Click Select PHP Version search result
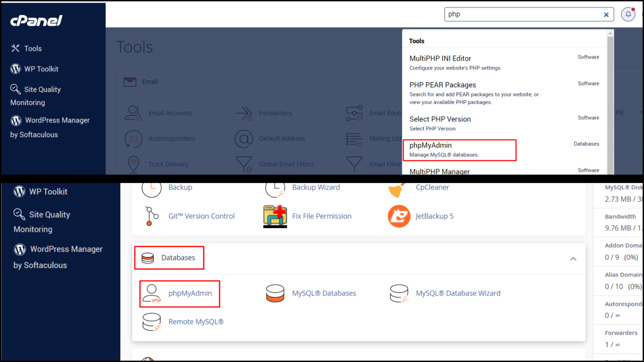644x362 pixels. (440, 119)
